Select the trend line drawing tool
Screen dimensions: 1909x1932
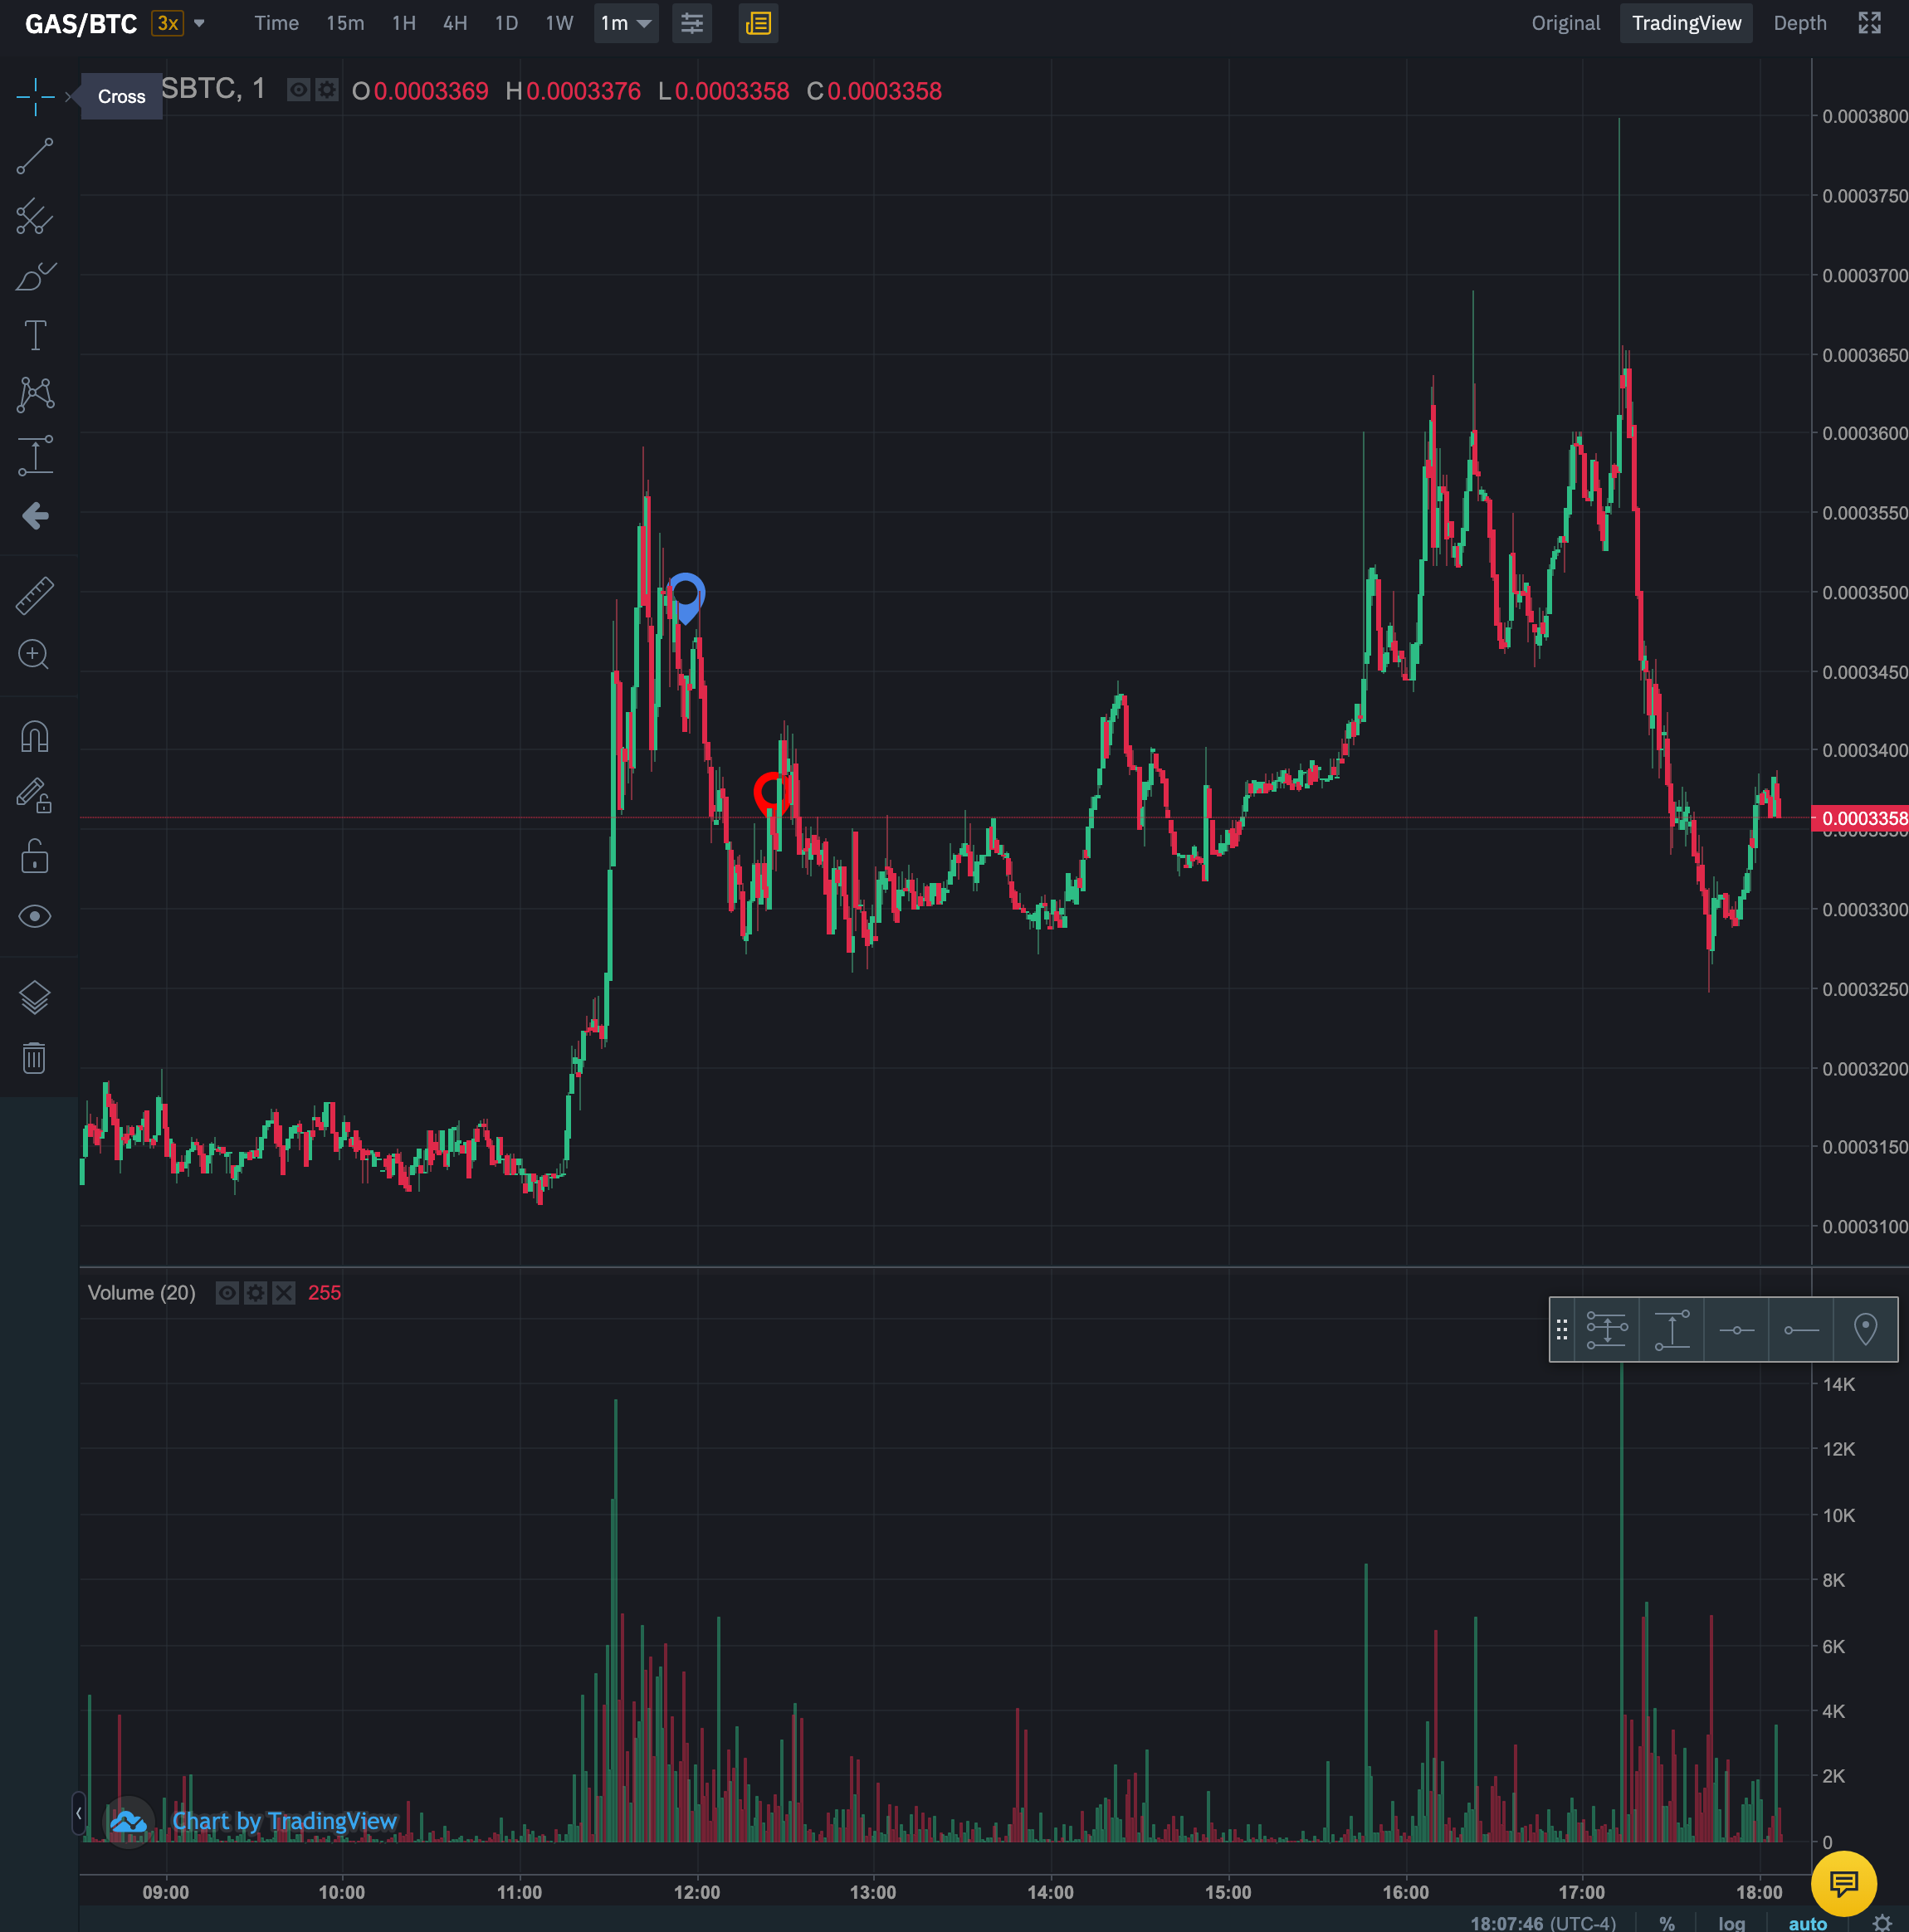[x=35, y=156]
